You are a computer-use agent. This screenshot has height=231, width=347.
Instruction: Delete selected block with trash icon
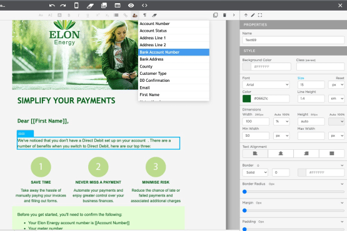224,15
